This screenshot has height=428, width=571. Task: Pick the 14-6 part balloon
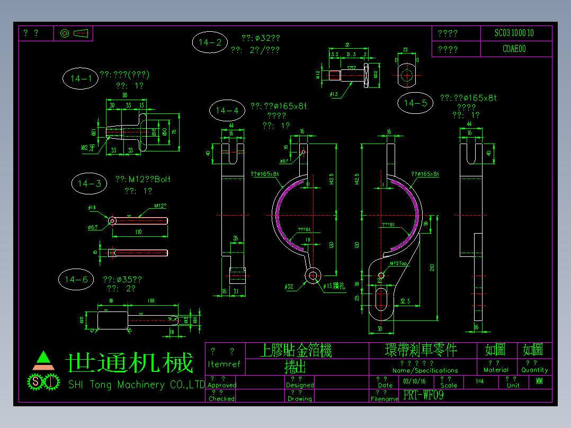[x=76, y=279]
